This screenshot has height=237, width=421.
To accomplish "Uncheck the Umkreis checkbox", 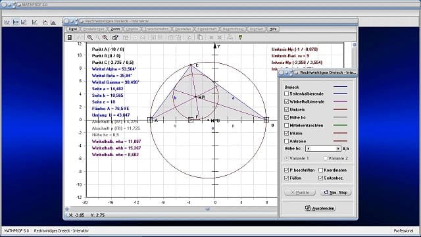I will pyautogui.click(x=287, y=110).
